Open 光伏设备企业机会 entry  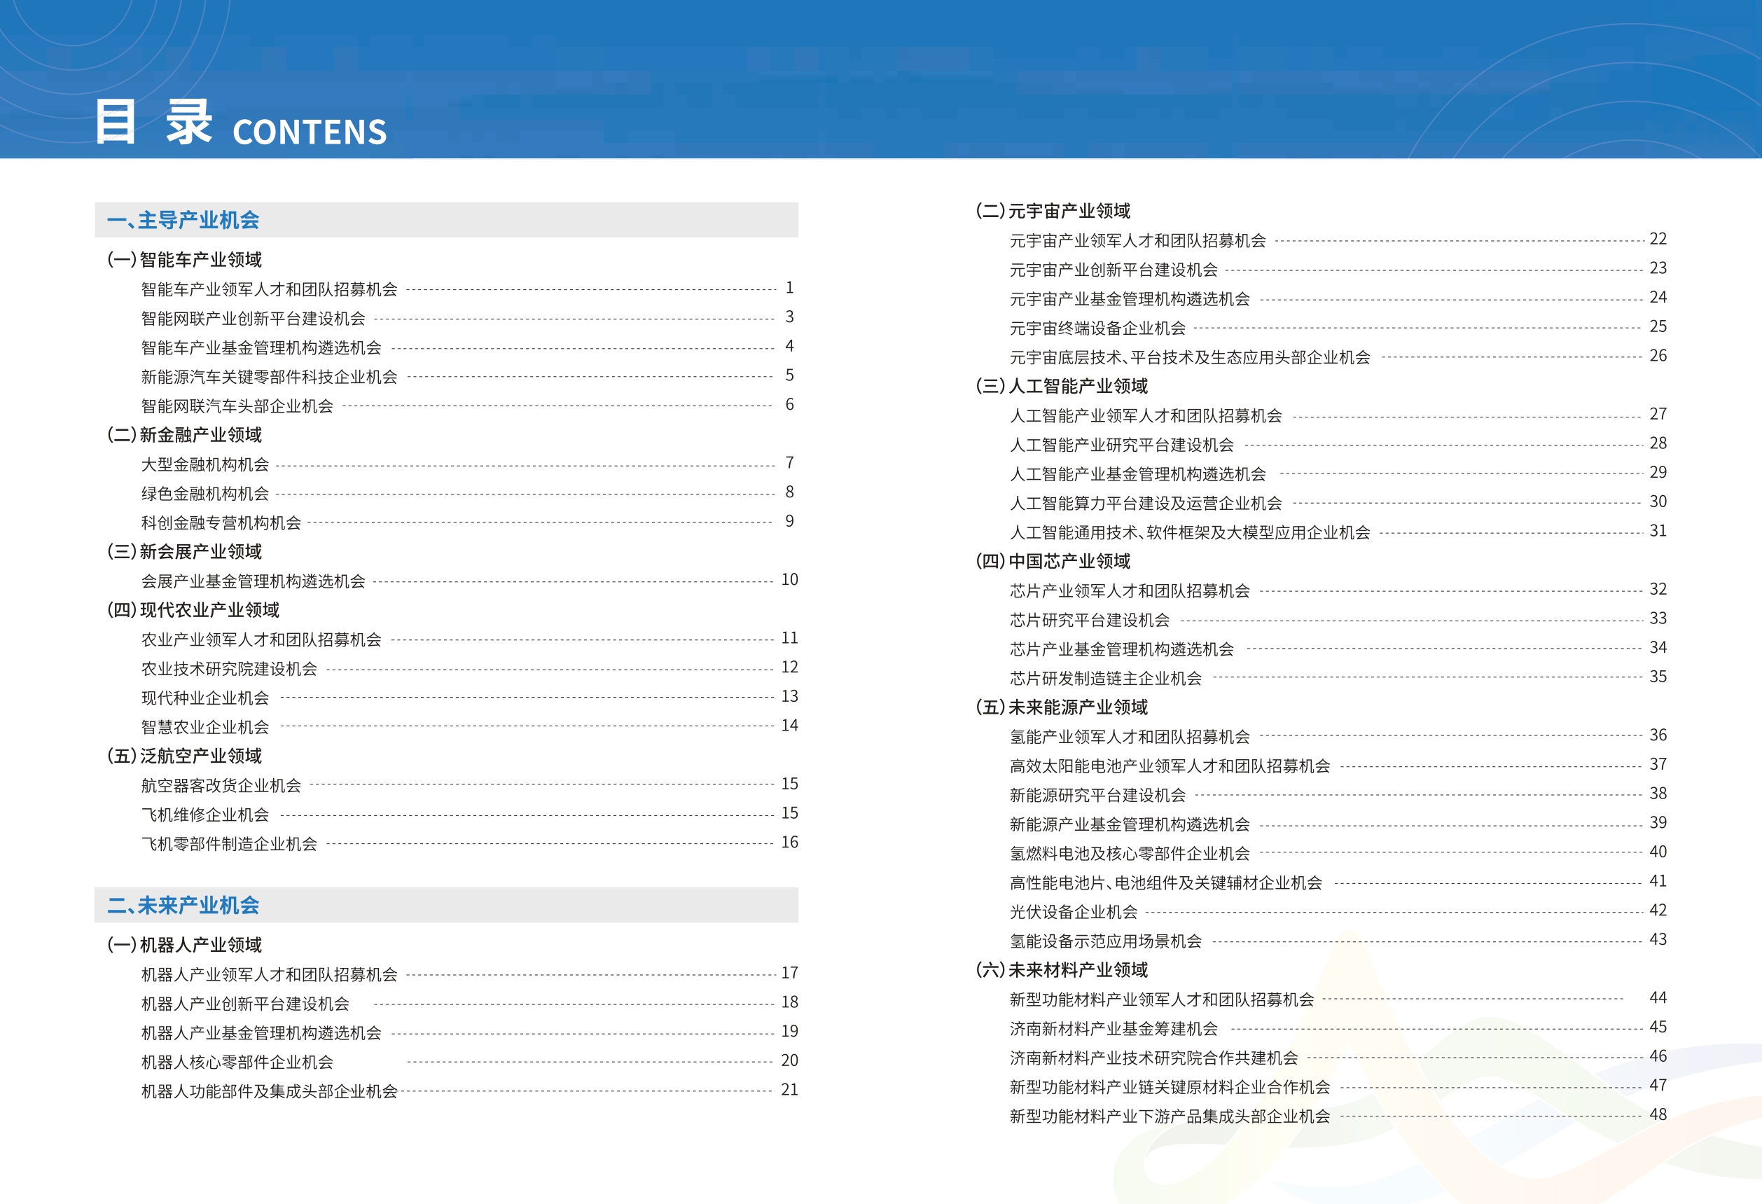click(1074, 912)
